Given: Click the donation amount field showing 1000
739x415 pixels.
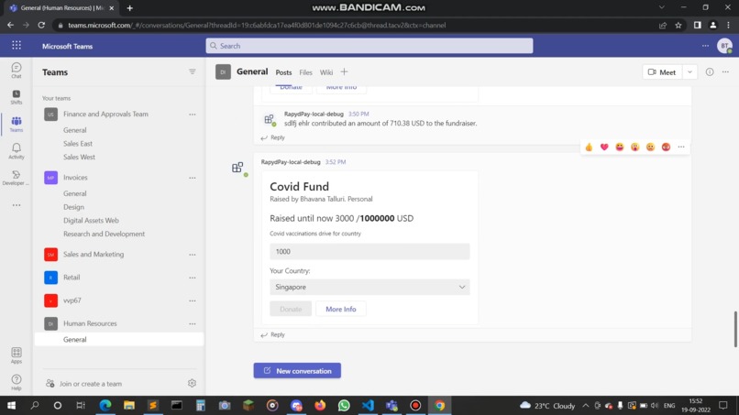Looking at the screenshot, I should pos(369,252).
